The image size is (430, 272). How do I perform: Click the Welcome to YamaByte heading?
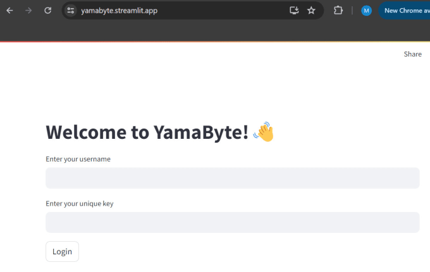coord(147,132)
